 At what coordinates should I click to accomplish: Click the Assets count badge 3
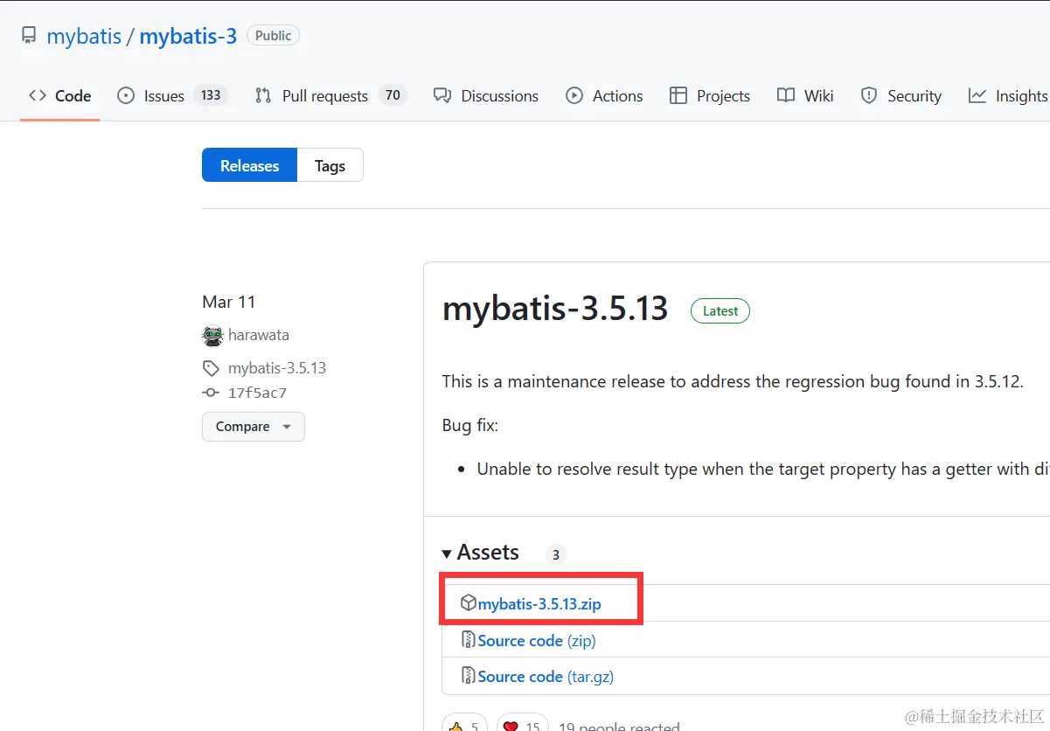point(556,554)
